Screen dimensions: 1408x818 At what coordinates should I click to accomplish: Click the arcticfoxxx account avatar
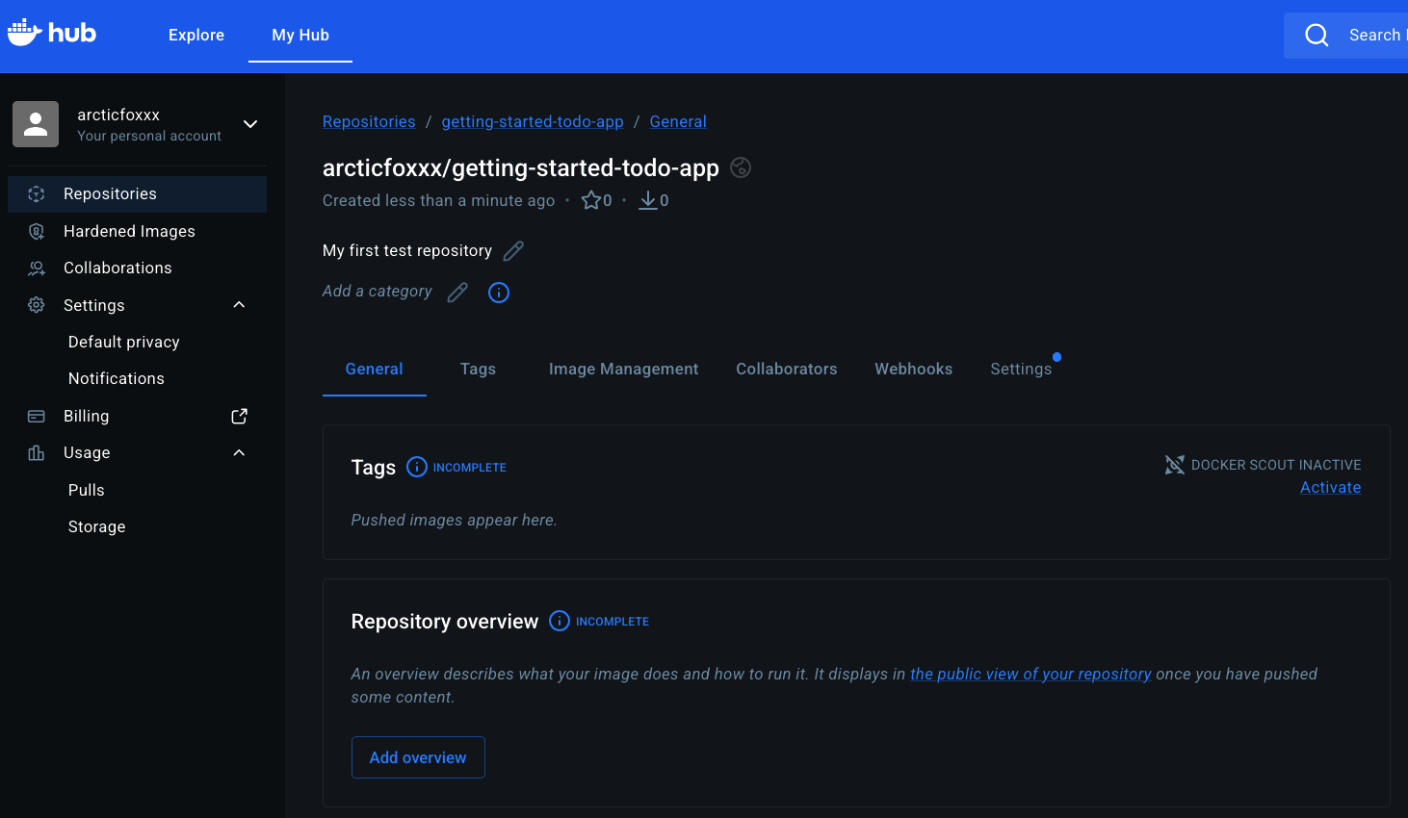(x=36, y=124)
